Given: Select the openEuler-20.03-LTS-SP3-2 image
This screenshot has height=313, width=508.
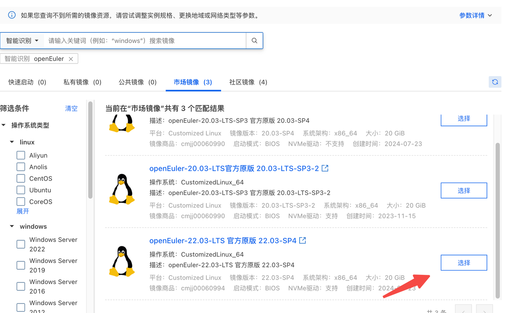Looking at the screenshot, I should pos(464,190).
